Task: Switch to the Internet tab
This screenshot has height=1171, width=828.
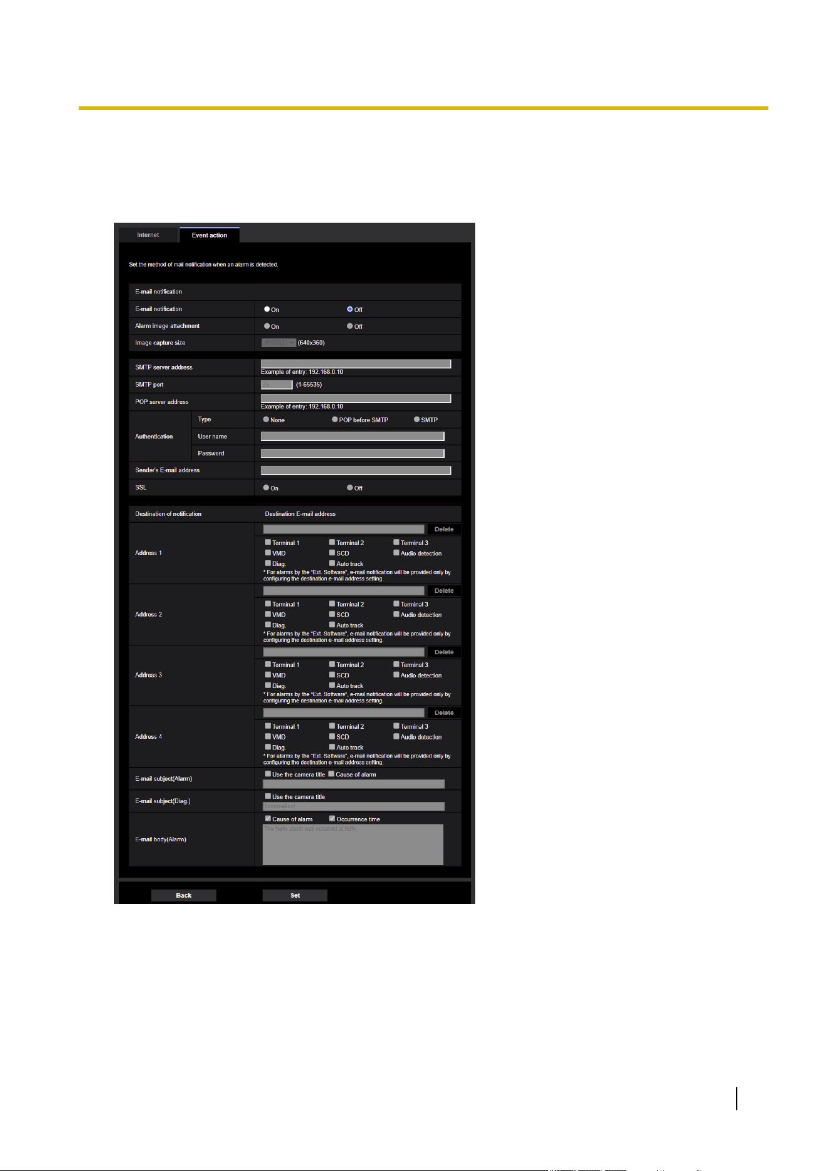Action: click(x=148, y=235)
